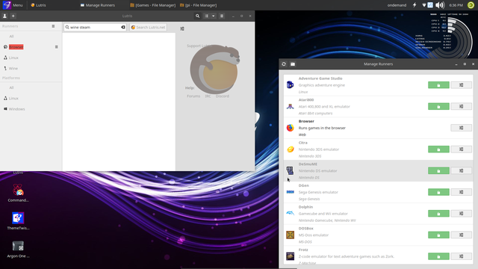Open runners folder icon in Manage Runners
This screenshot has width=478, height=269.
(293, 64)
